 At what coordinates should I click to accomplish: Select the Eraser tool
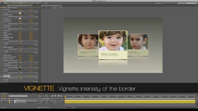pos(33,3)
